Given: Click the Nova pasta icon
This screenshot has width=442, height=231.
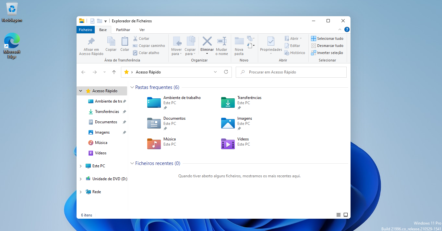Looking at the screenshot, I should point(239,41).
